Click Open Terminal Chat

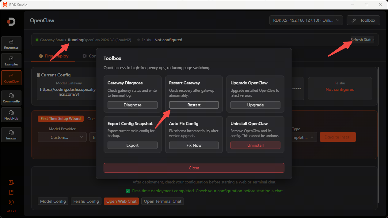pos(163,201)
